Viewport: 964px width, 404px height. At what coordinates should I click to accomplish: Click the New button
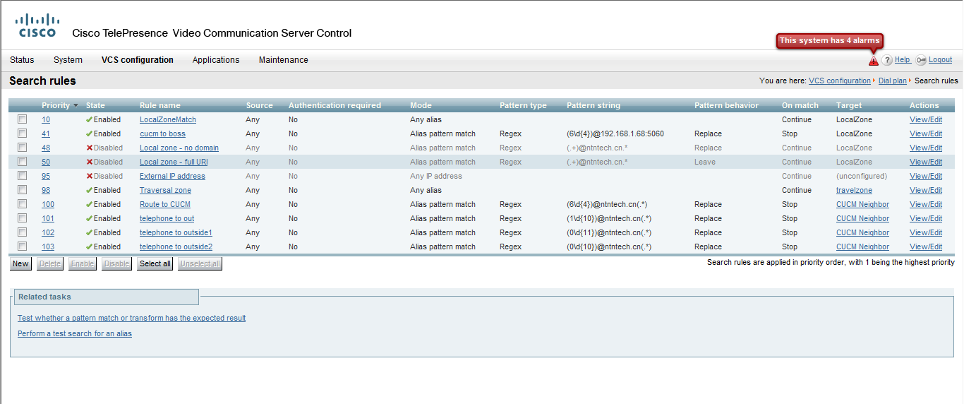pos(20,263)
